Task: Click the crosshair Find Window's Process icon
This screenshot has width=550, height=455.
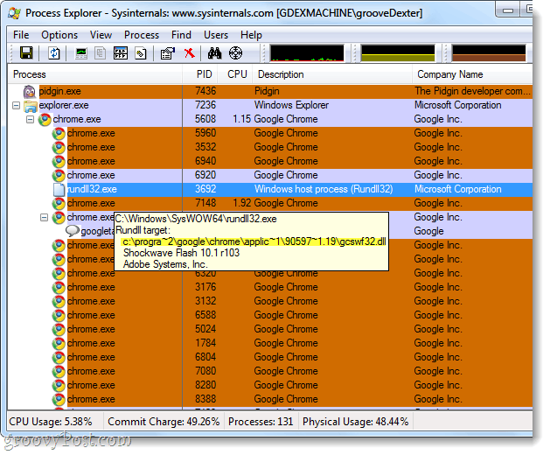Action: [235, 53]
